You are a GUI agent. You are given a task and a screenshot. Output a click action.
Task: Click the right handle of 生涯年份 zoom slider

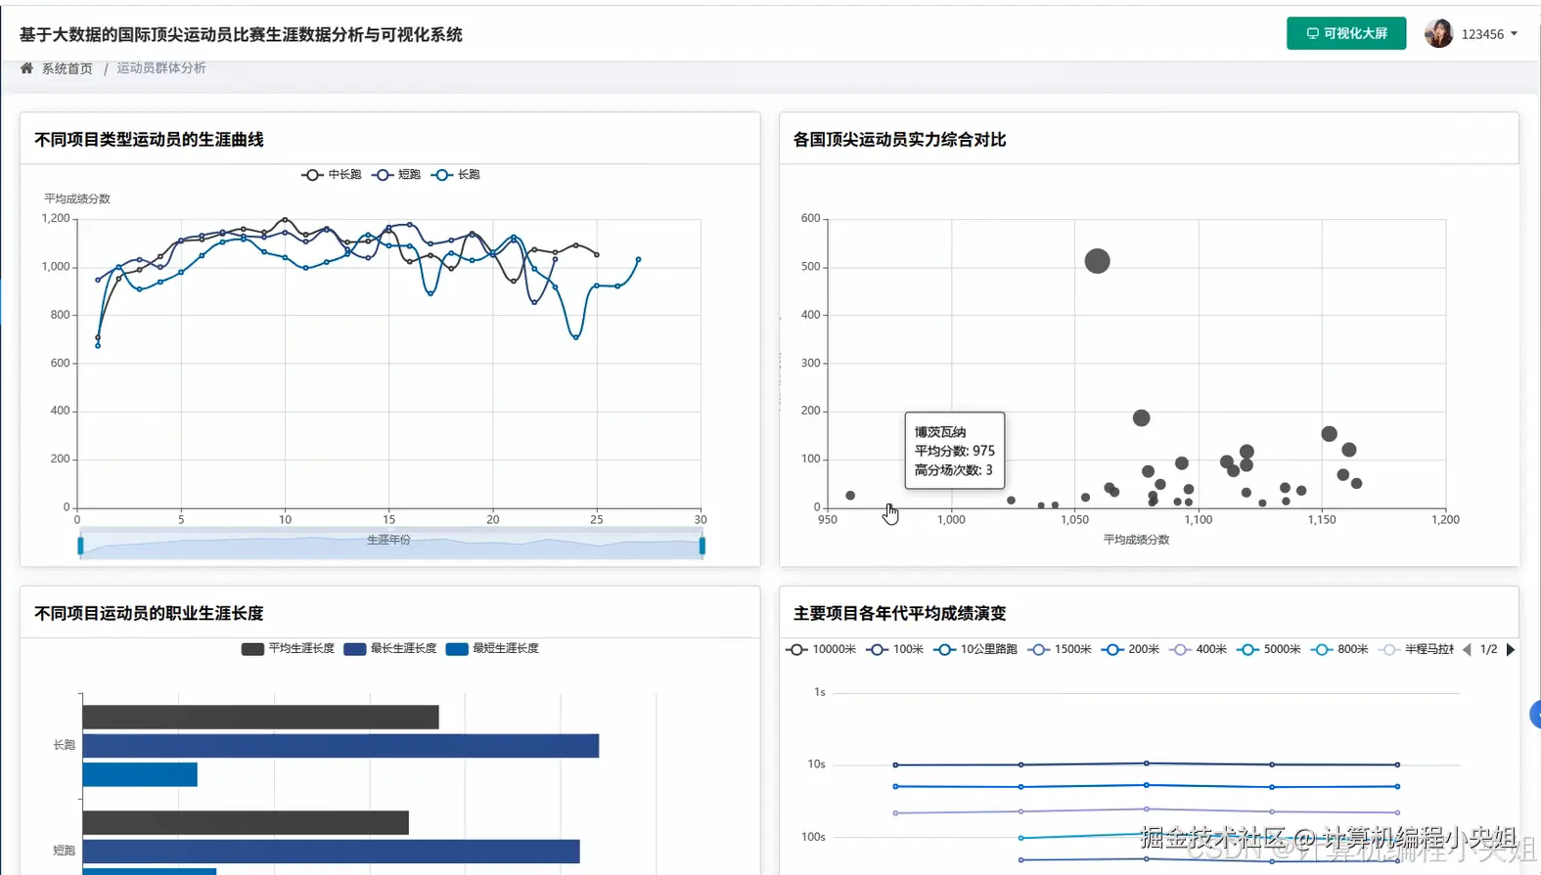tap(703, 545)
